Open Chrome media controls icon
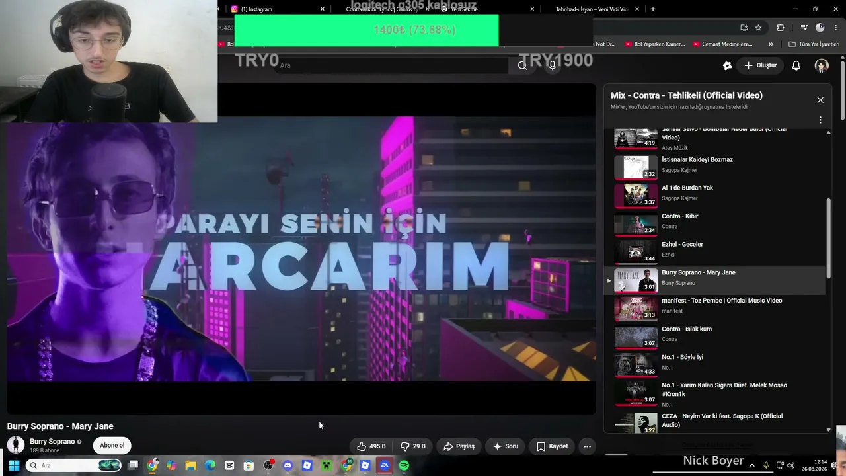Viewport: 846px width, 476px height. [804, 28]
